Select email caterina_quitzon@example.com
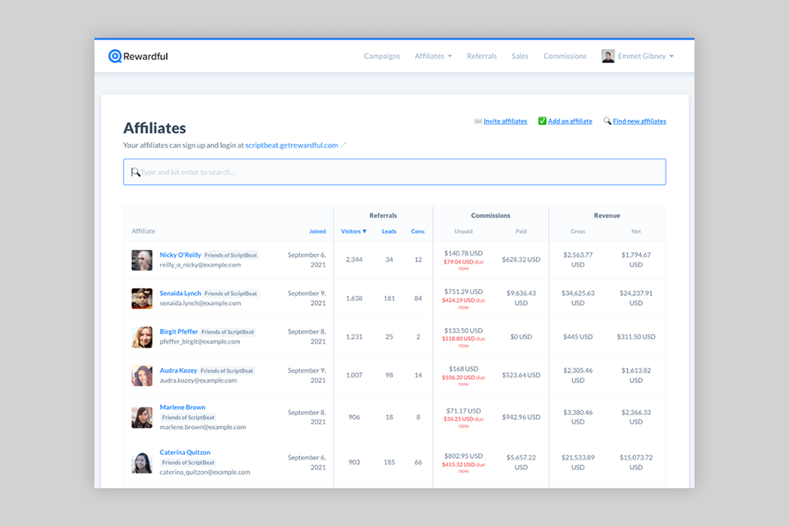 pyautogui.click(x=205, y=472)
